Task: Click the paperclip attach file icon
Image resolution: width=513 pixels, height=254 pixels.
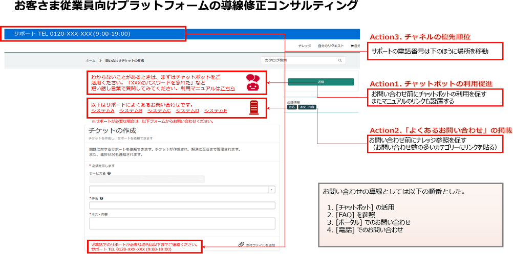Action: point(242,244)
